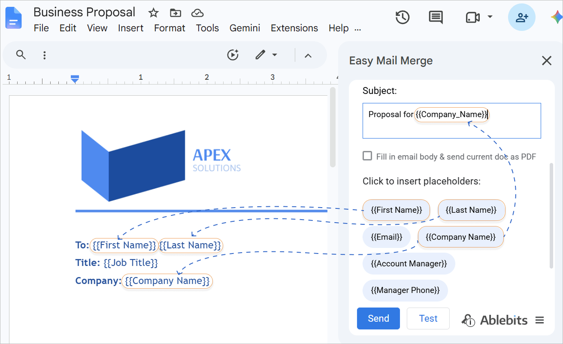Screen dimensions: 563x344
Task: Open the File menu
Action: coord(41,28)
